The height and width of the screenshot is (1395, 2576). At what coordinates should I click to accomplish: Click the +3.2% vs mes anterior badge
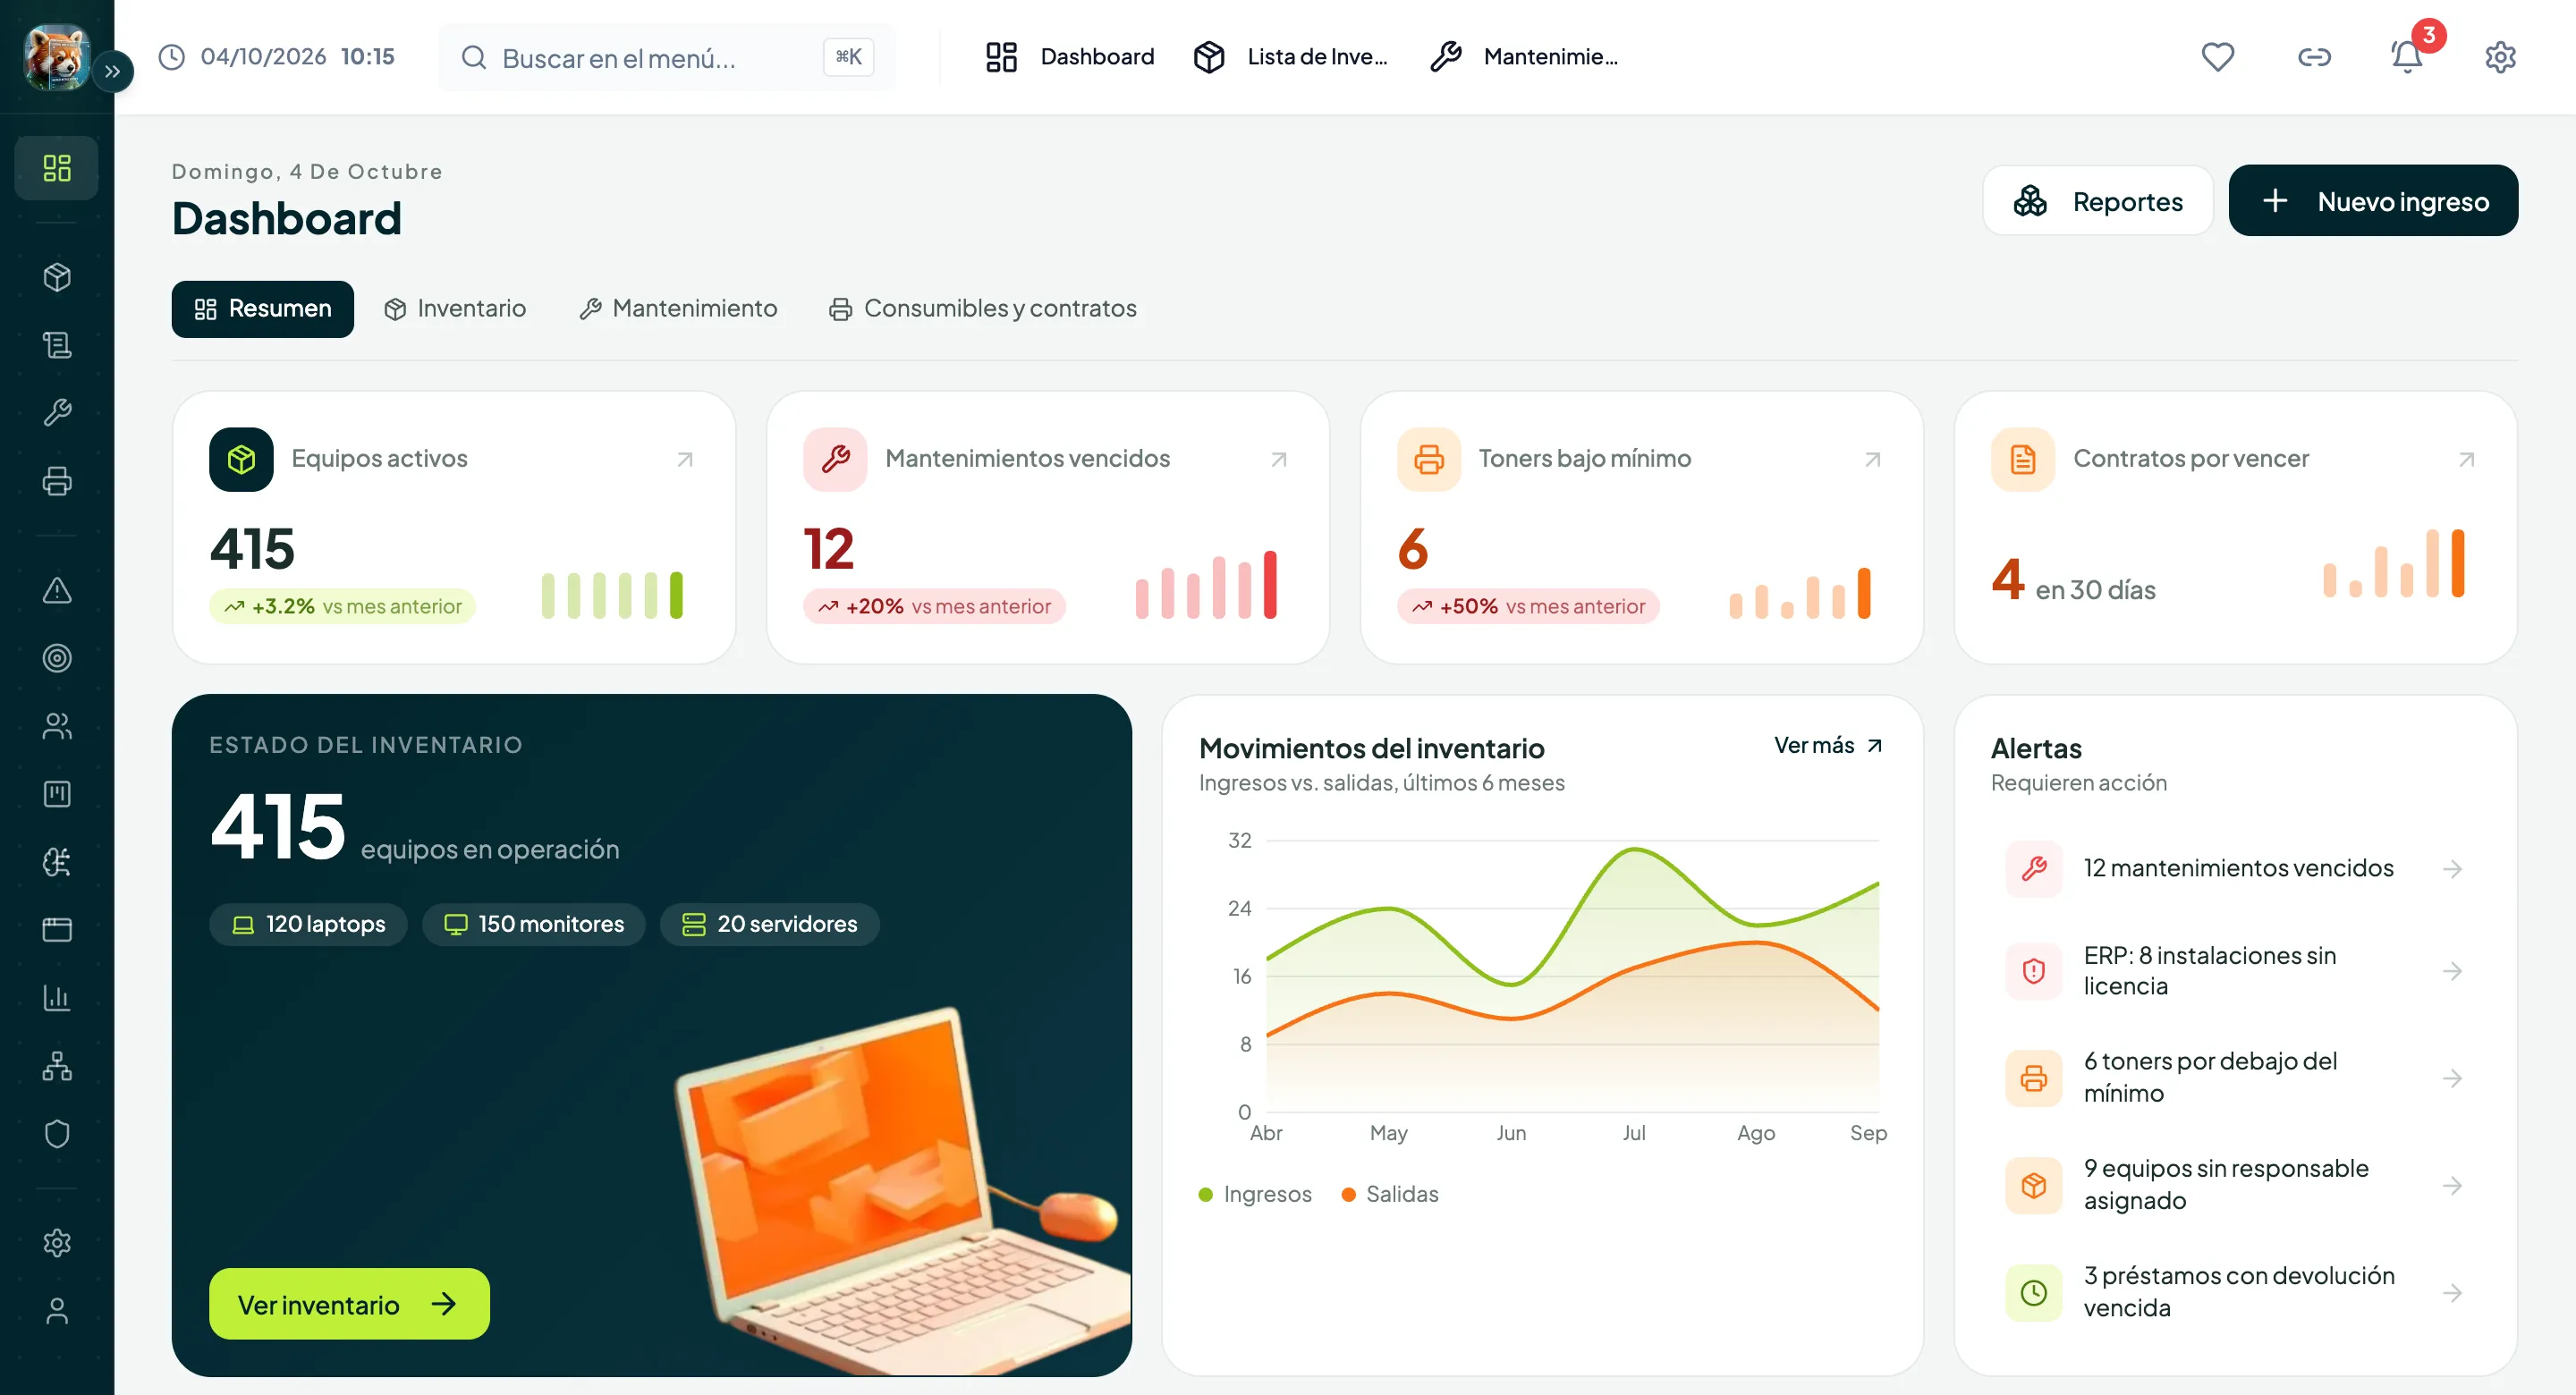point(342,607)
